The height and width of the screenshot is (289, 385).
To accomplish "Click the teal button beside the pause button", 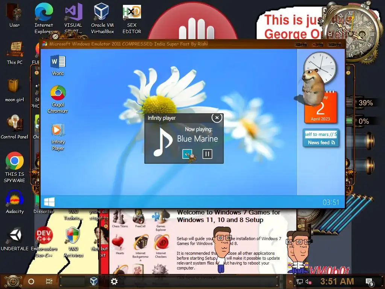I will pos(187,154).
